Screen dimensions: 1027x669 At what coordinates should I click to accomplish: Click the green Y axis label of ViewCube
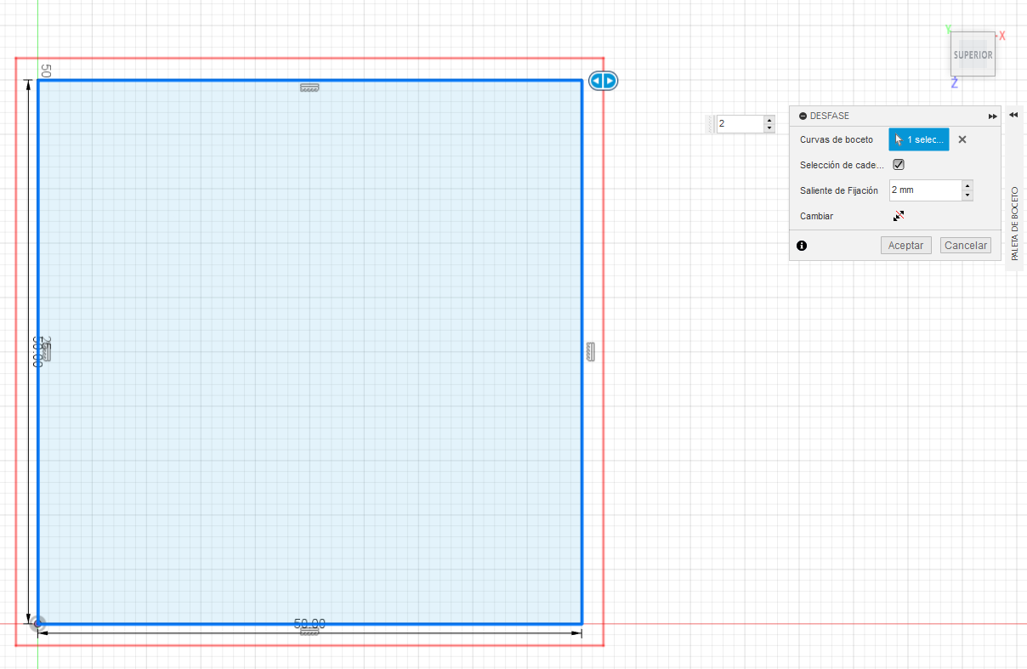947,30
